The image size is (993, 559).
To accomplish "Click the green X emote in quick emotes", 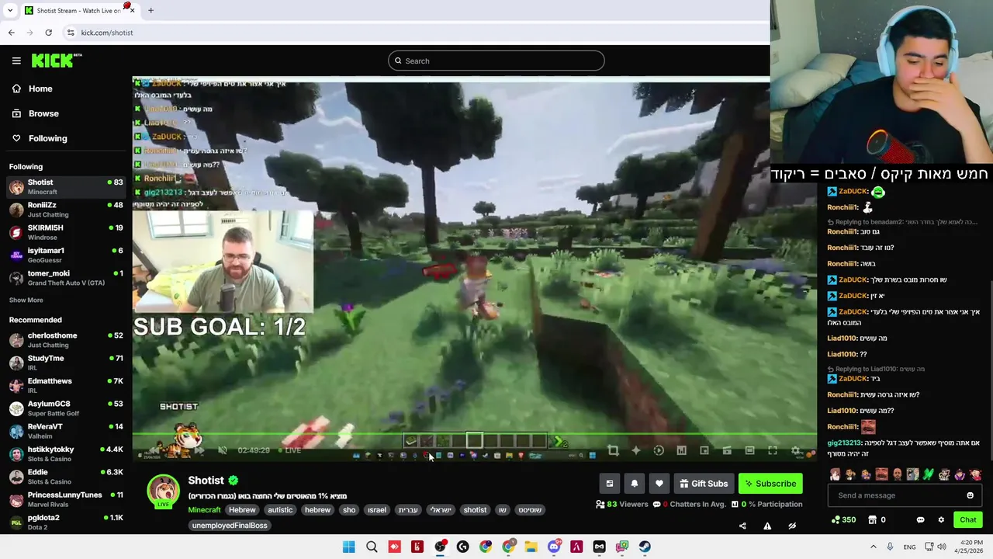I will click(x=929, y=474).
